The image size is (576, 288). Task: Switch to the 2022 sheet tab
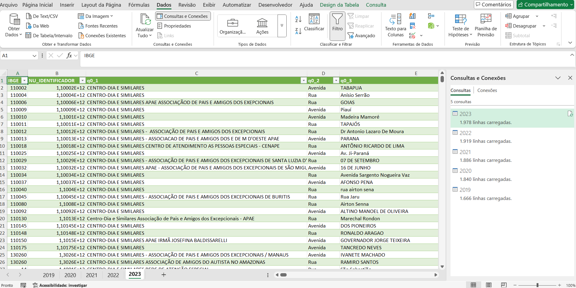coord(113,275)
